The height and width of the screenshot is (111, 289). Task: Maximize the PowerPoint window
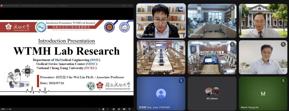(x=124, y=6)
